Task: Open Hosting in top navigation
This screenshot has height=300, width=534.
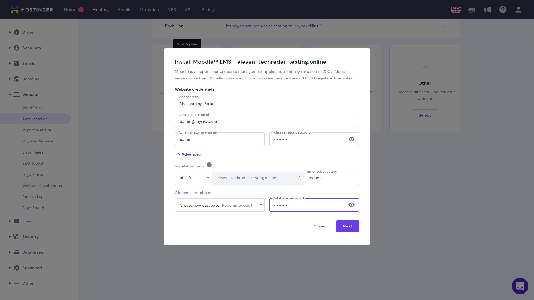Action: (101, 10)
